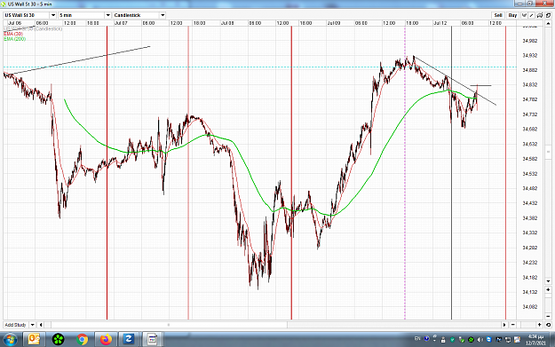Click the EMA (30) legend label
The image size is (555, 347).
pos(13,34)
